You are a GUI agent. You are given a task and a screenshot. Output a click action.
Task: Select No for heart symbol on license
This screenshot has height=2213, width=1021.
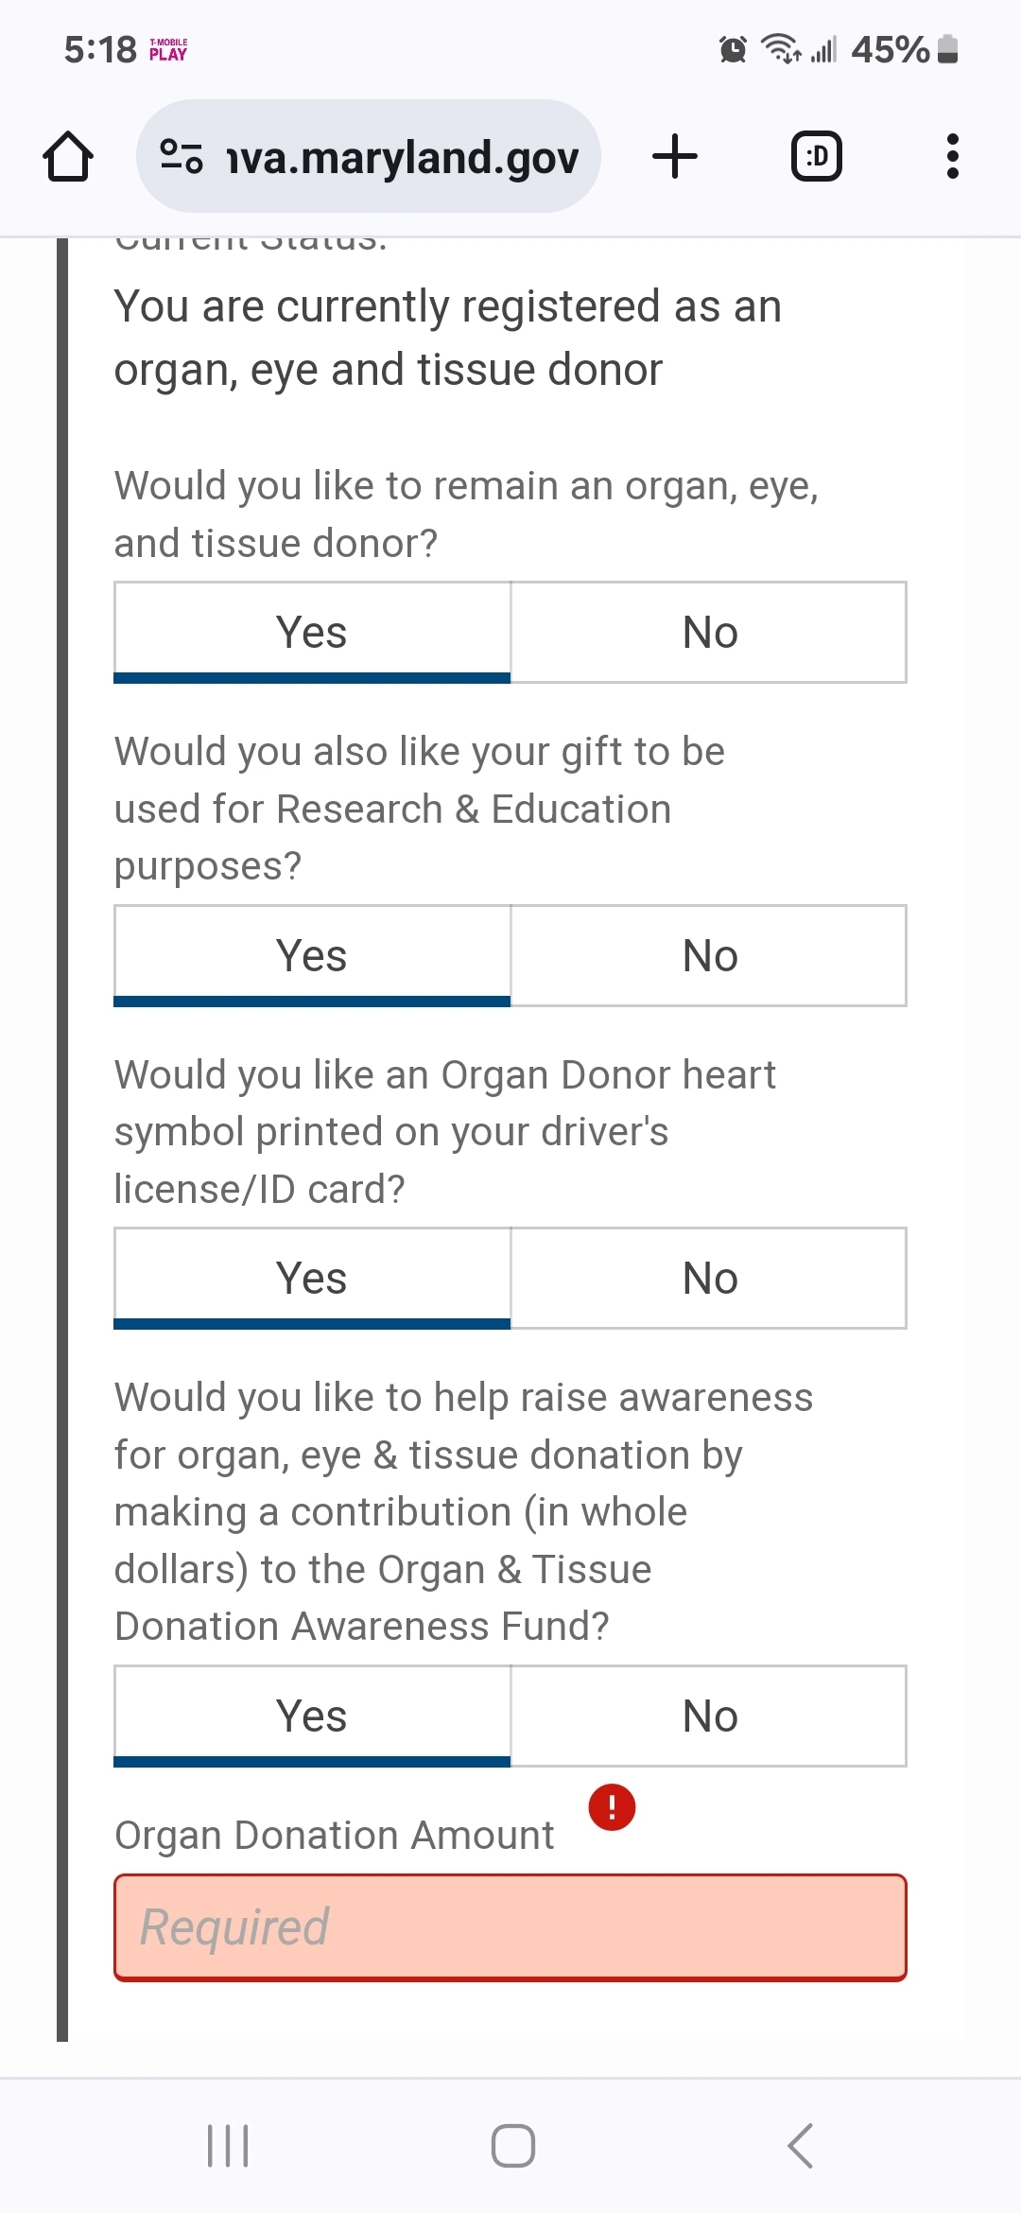[709, 1279]
